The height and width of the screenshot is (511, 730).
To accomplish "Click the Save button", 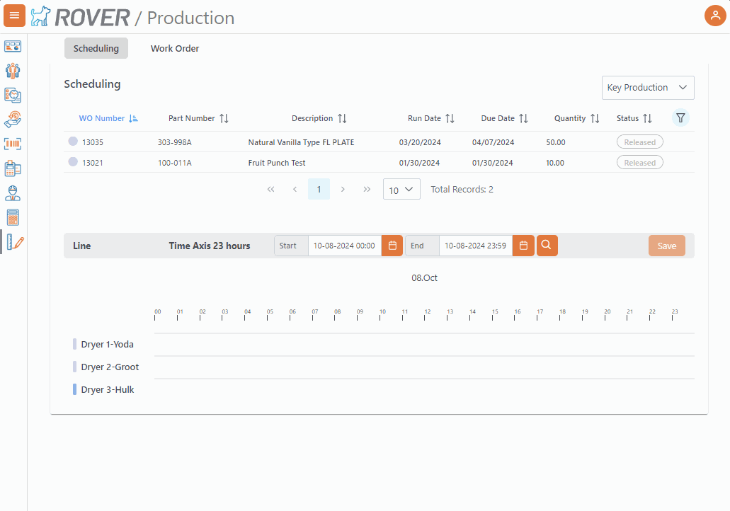I will point(666,246).
